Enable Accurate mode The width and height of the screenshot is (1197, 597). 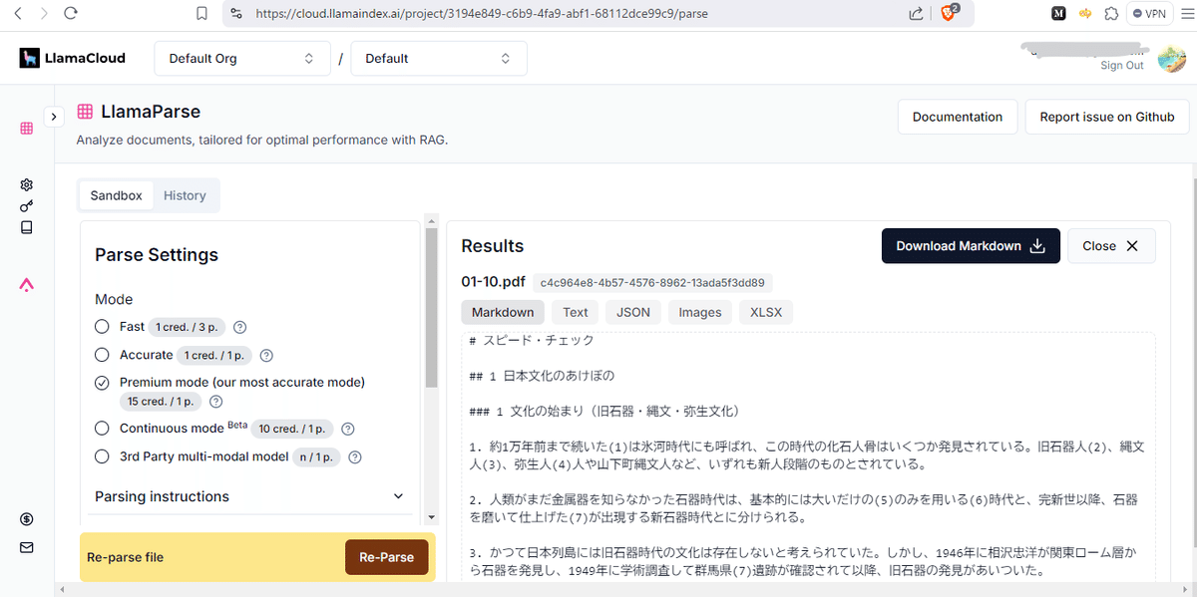101,354
